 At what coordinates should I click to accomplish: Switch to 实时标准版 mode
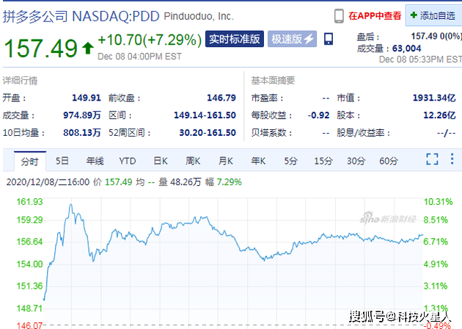(235, 39)
